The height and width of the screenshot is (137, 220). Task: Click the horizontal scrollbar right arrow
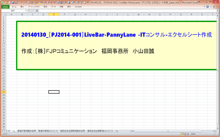tap(214, 131)
